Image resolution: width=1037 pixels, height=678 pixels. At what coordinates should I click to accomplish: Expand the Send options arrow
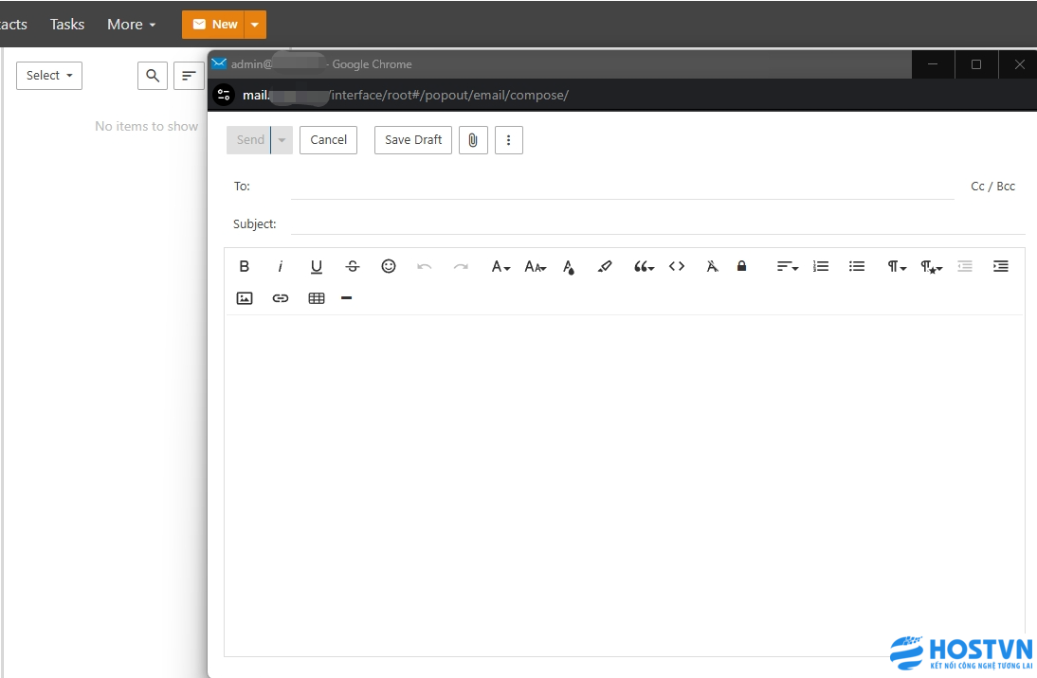(282, 140)
